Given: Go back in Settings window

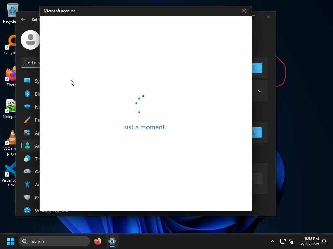Looking at the screenshot, I should coord(23,19).
